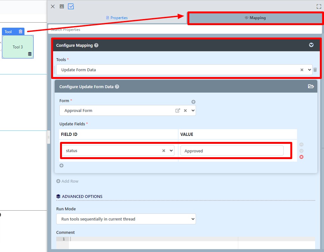The width and height of the screenshot is (324, 252).
Task: Click the apply changes checkmark icon
Action: click(71, 6)
